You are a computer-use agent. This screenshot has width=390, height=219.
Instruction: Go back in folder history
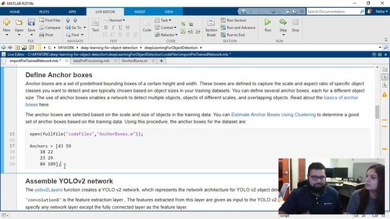(x=3, y=47)
